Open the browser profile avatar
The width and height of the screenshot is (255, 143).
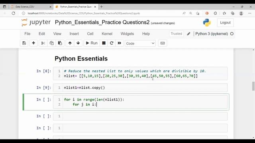[241, 13]
